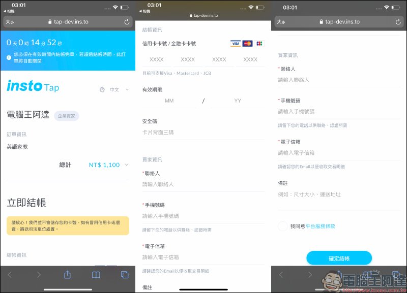This screenshot has height=293, width=407.
Task: Click 目前可支援Visa、Mastercard、JCB hint text
Action: 177,73
